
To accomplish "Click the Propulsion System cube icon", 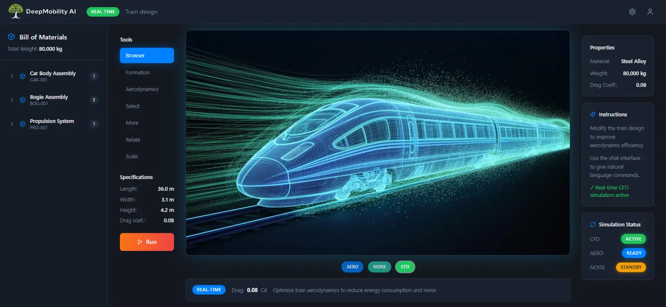I will [x=23, y=124].
